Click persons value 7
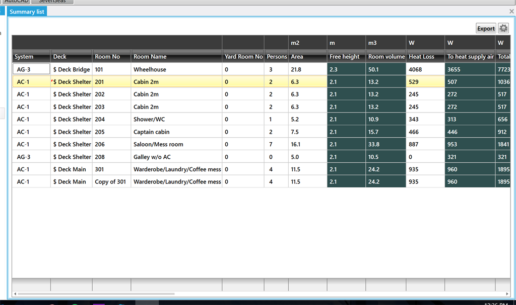 tap(277, 144)
